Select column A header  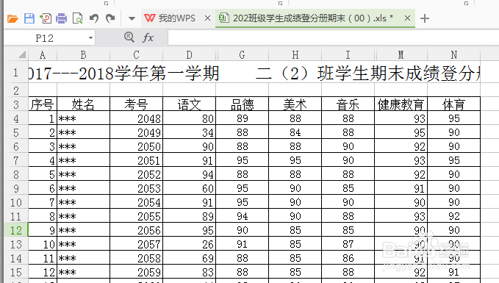43,54
